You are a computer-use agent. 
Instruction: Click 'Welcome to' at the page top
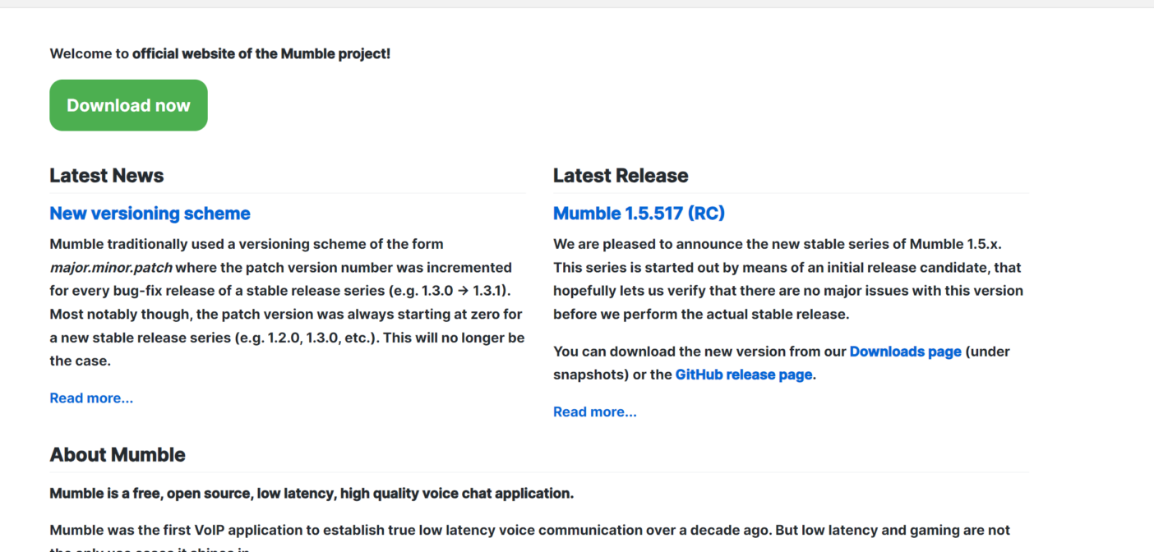click(x=89, y=54)
